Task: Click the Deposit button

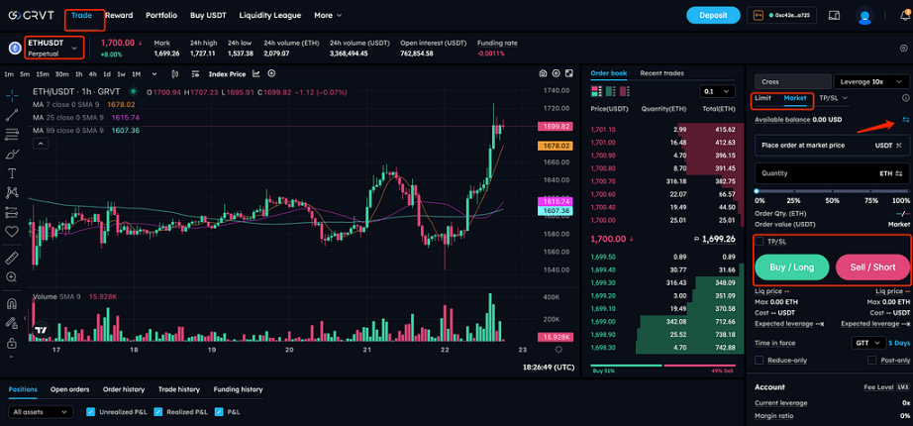Action: (x=713, y=15)
